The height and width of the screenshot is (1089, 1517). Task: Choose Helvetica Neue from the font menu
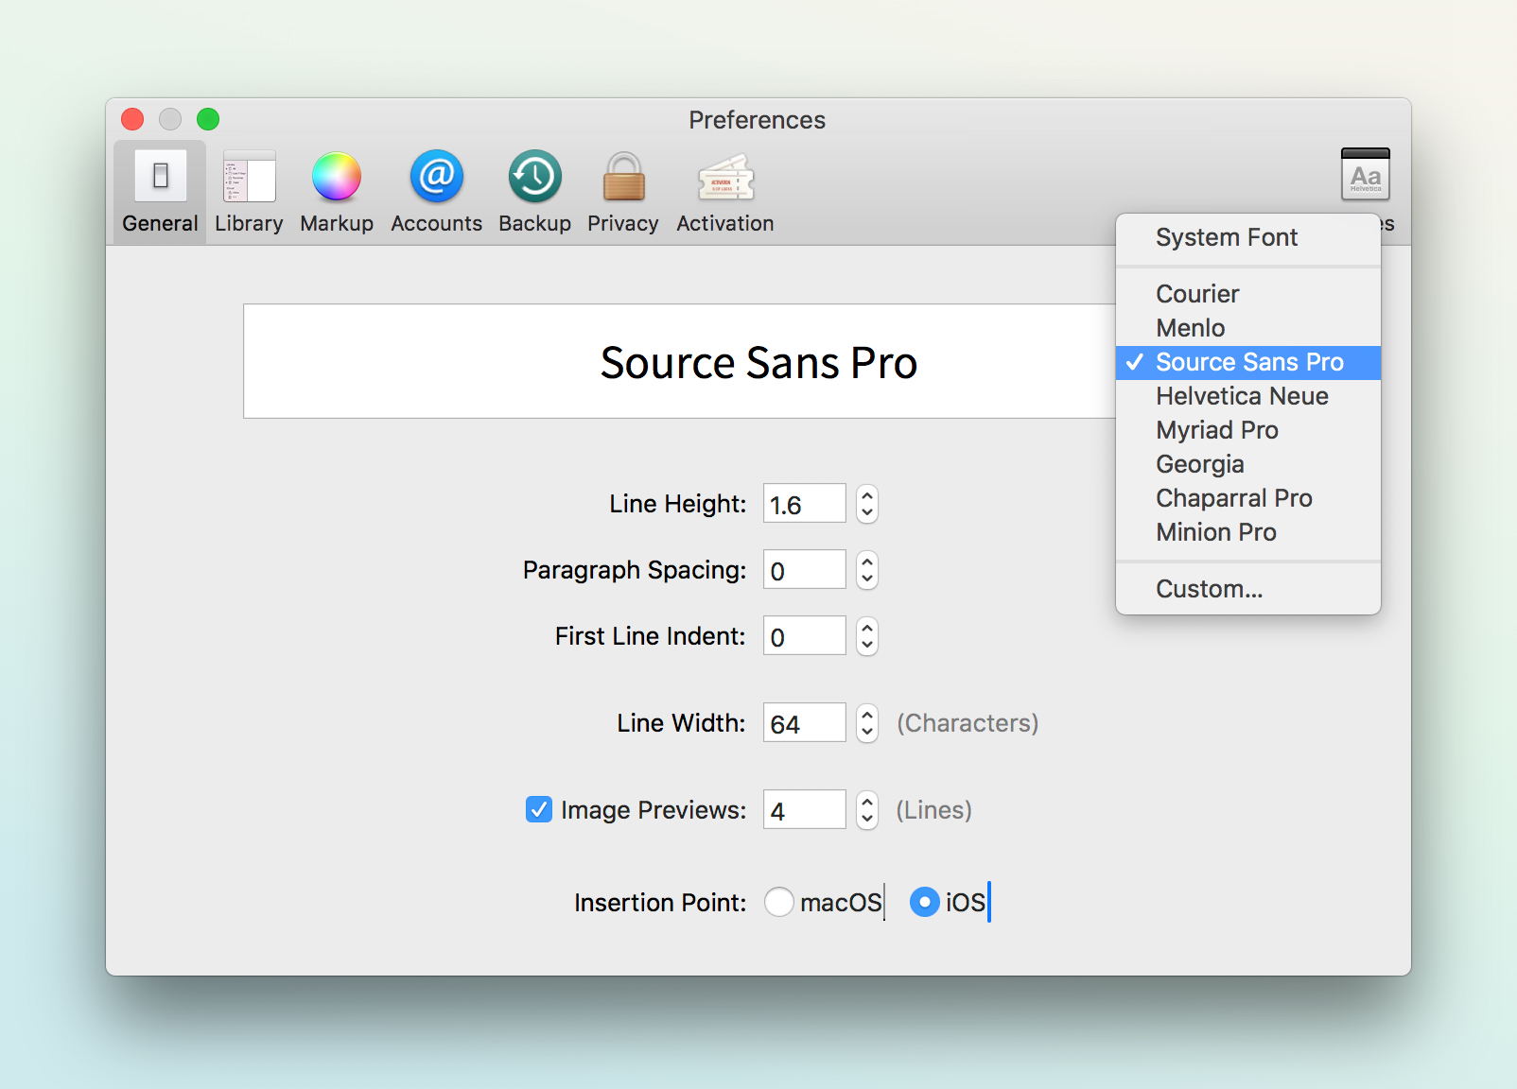pos(1248,396)
